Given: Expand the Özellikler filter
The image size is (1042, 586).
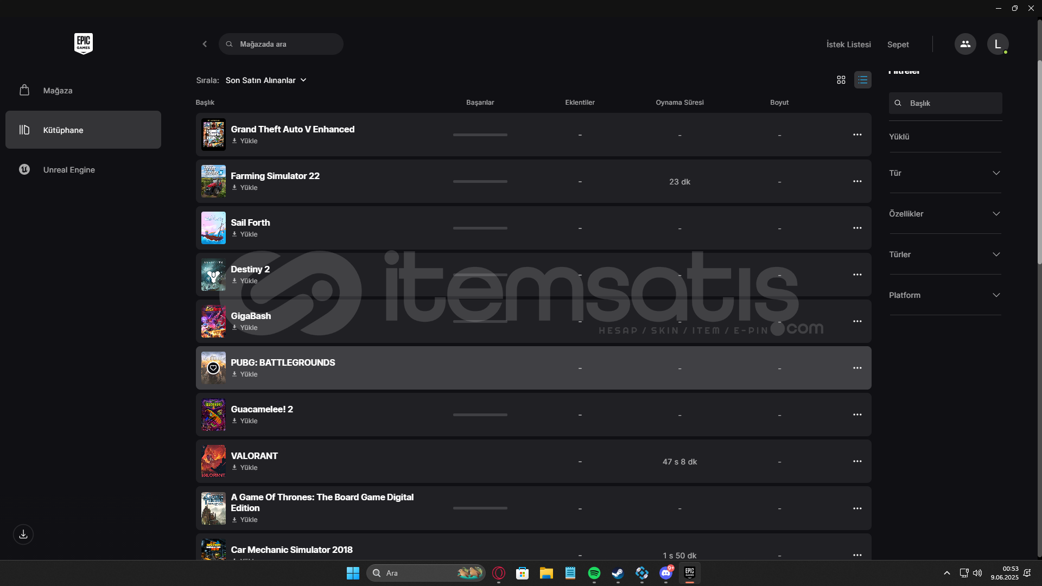Looking at the screenshot, I should 945,214.
